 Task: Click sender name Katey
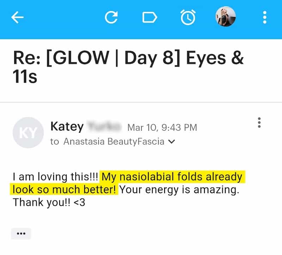click(67, 126)
